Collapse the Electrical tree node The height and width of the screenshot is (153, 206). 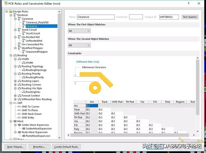[x=11, y=15]
